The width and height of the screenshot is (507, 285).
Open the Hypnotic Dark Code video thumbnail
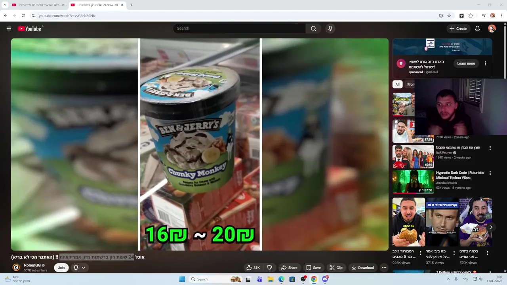tap(413, 182)
